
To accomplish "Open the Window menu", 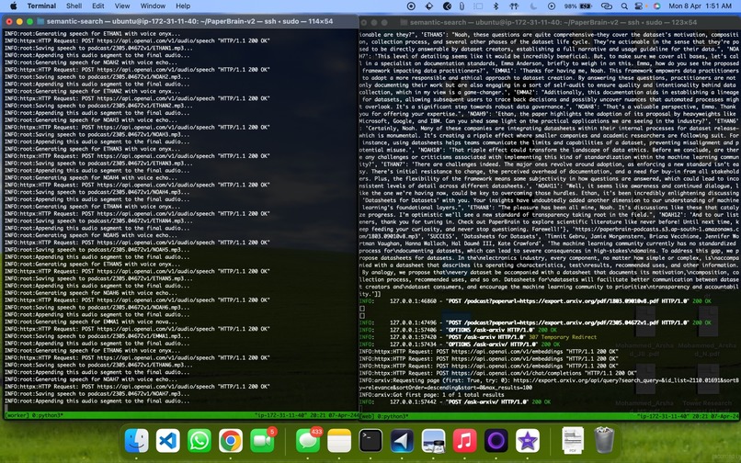I will (x=153, y=6).
